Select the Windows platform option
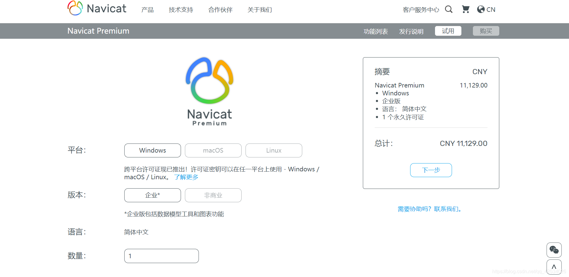 pyautogui.click(x=152, y=150)
